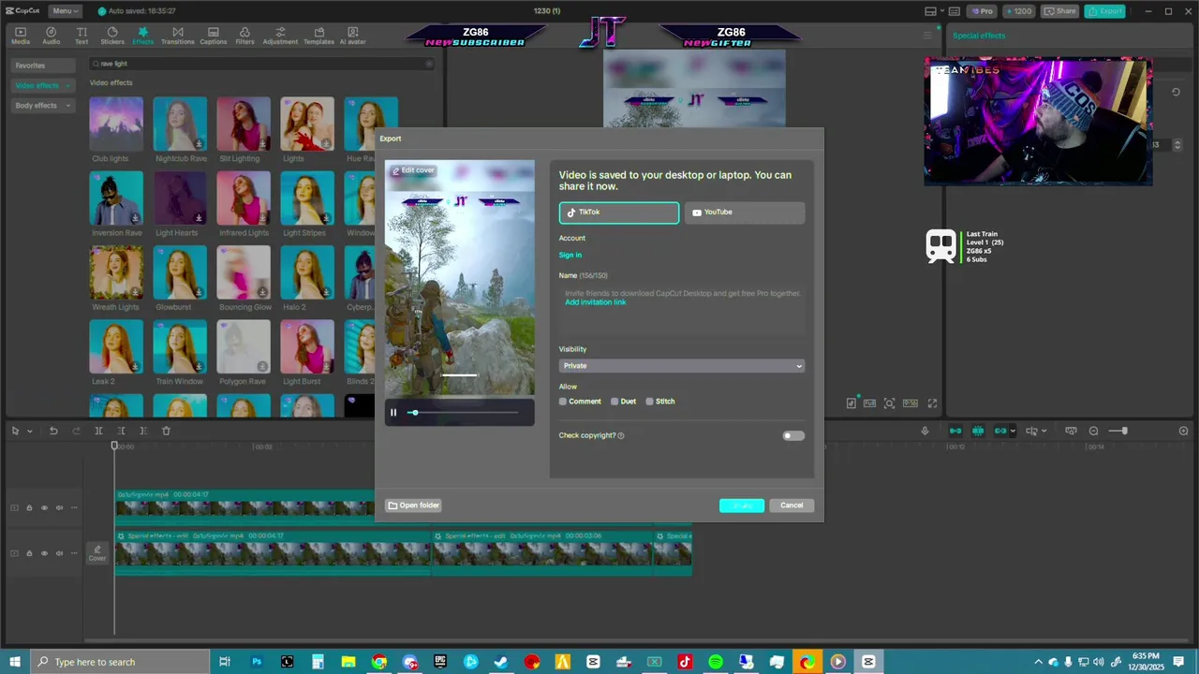Select the TikTok share tab
This screenshot has width=1199, height=674.
tap(619, 212)
